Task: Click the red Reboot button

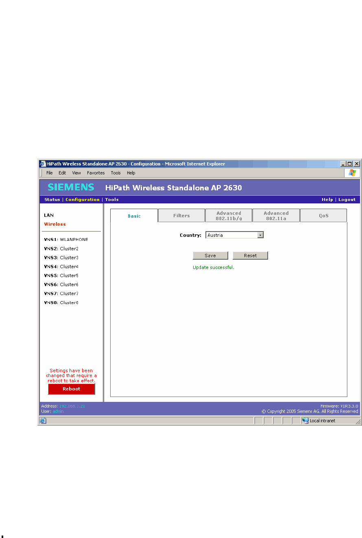Action: [72, 389]
